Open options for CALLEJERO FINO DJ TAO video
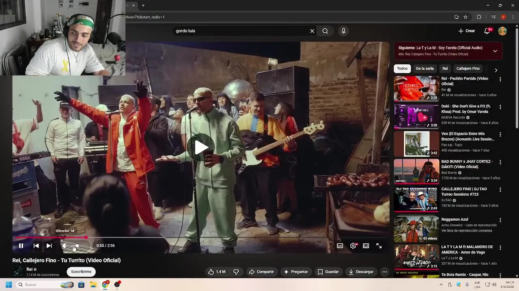This screenshot has width=519, height=291. (500, 190)
